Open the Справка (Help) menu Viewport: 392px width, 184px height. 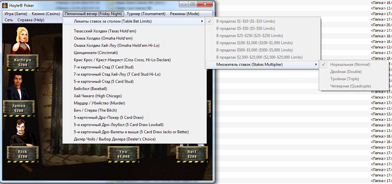tap(31, 20)
